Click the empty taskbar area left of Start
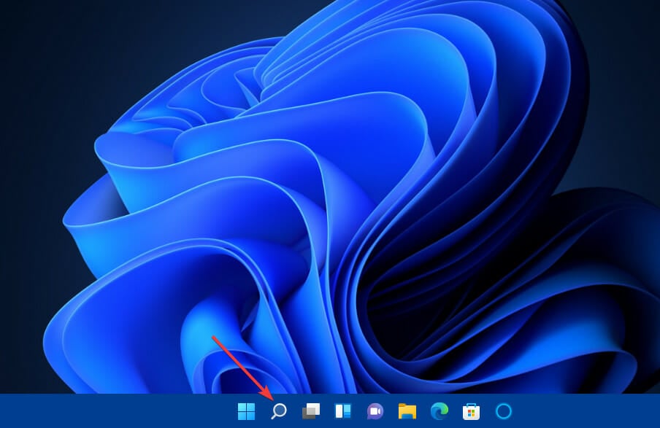The image size is (660, 428). (110, 411)
